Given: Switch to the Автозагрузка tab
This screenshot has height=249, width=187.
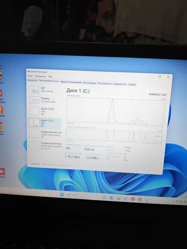Looking at the screenshot, I should pos(89,83).
